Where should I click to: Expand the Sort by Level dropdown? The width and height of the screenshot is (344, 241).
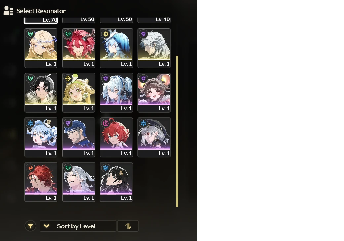click(x=78, y=226)
